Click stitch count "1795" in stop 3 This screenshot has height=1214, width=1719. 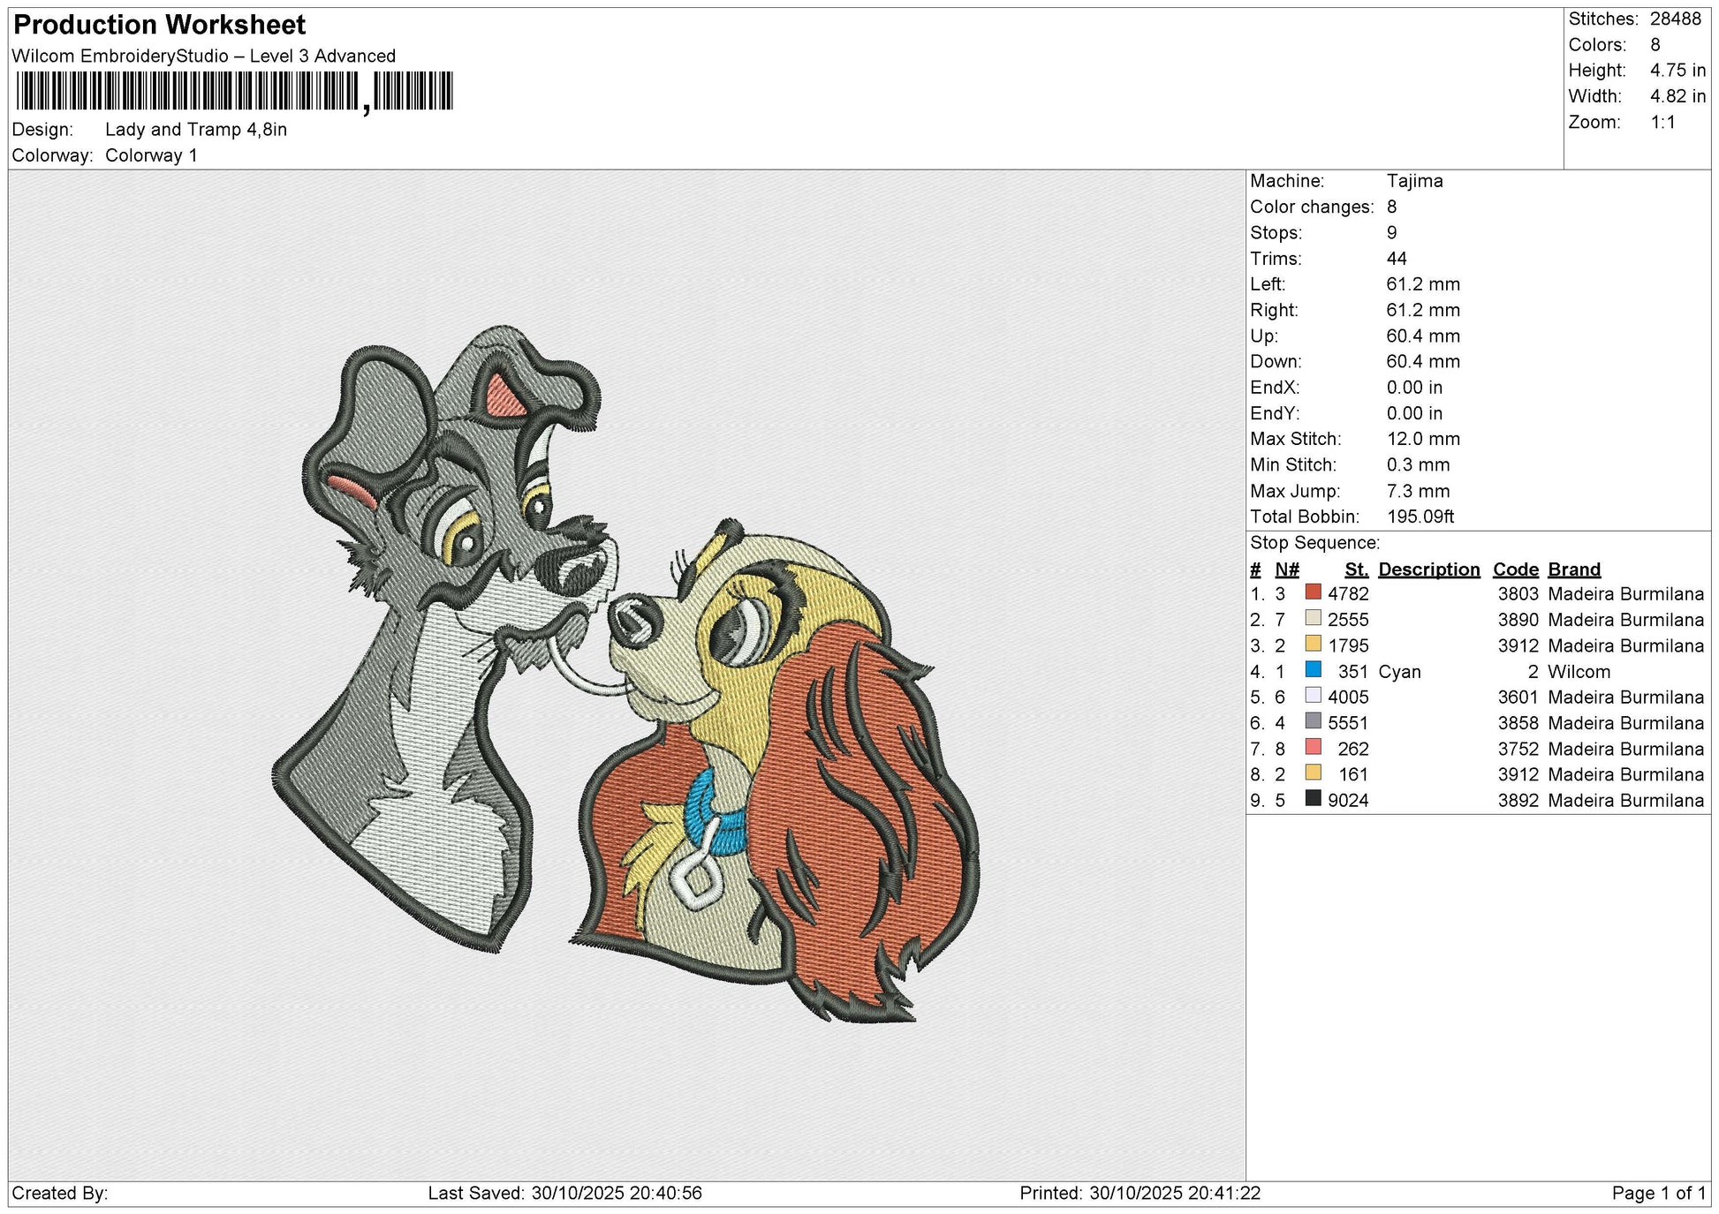point(1348,645)
